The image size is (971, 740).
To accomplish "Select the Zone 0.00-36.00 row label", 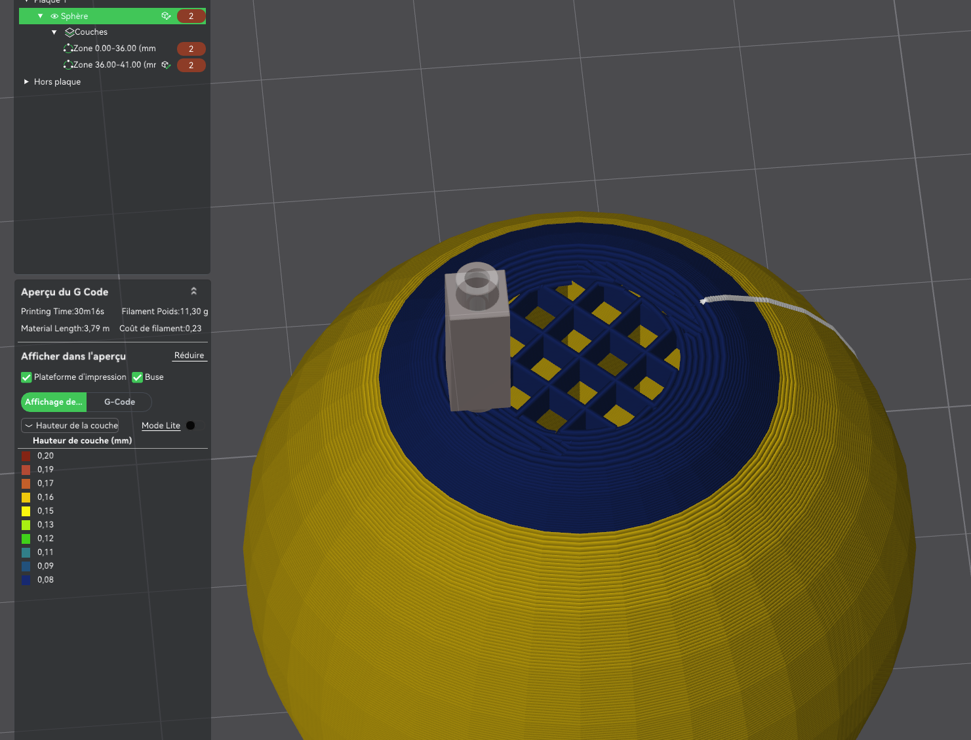I will pyautogui.click(x=114, y=49).
